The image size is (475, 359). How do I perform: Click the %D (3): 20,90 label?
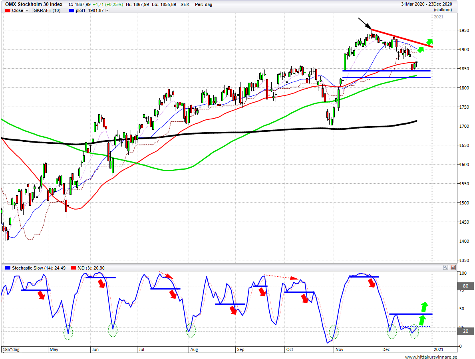pos(91,268)
